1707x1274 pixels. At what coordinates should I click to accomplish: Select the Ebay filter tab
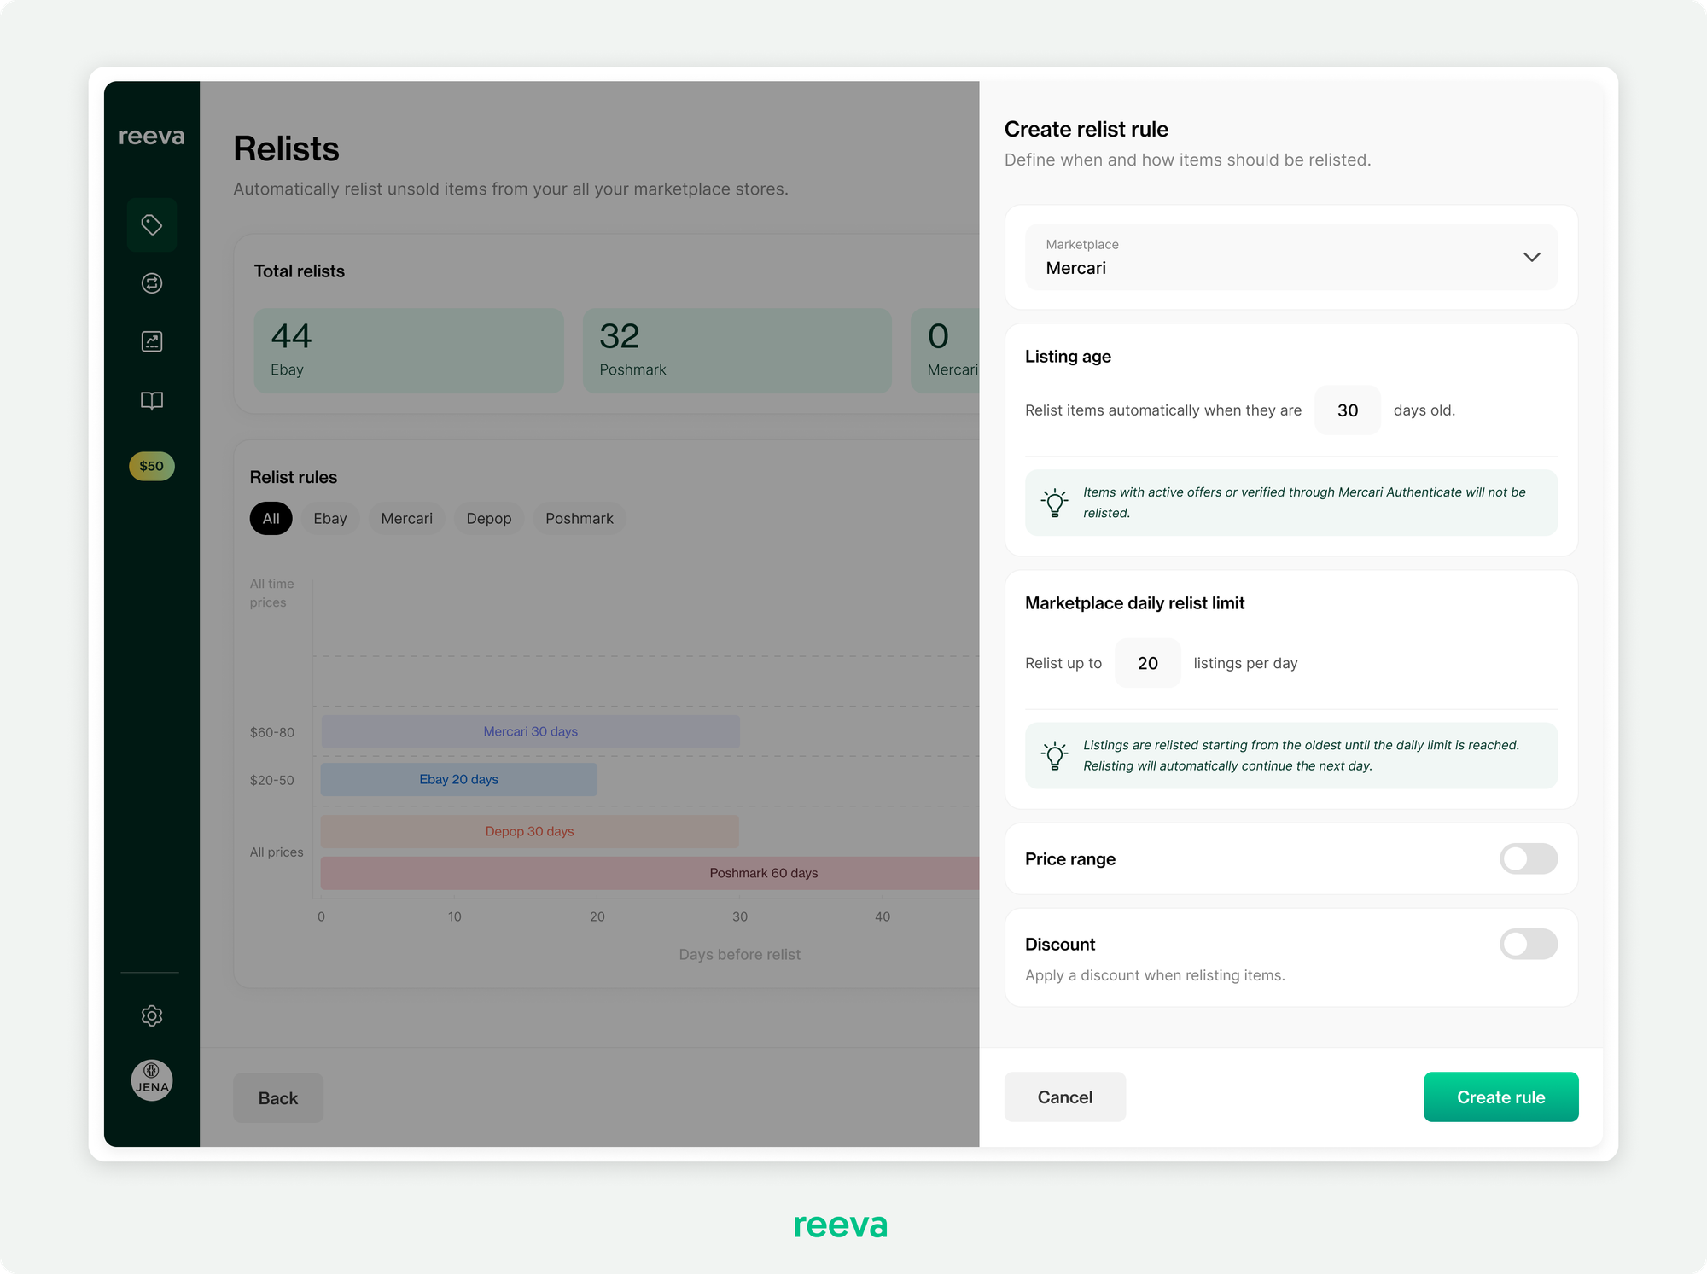coord(330,518)
